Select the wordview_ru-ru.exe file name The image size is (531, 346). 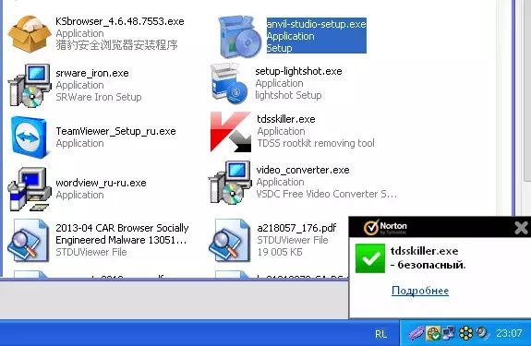[x=101, y=183]
